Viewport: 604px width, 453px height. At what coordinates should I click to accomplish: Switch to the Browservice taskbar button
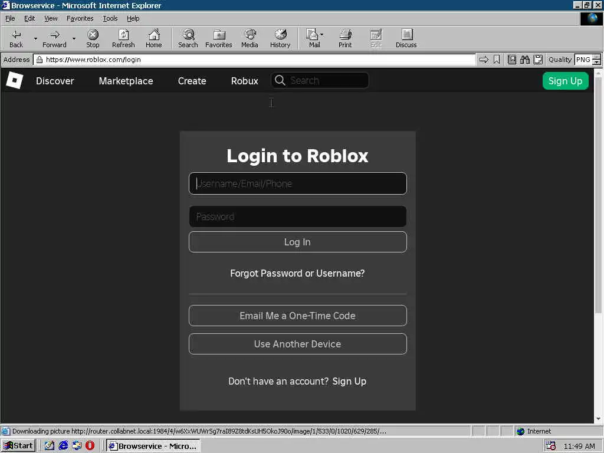point(153,446)
